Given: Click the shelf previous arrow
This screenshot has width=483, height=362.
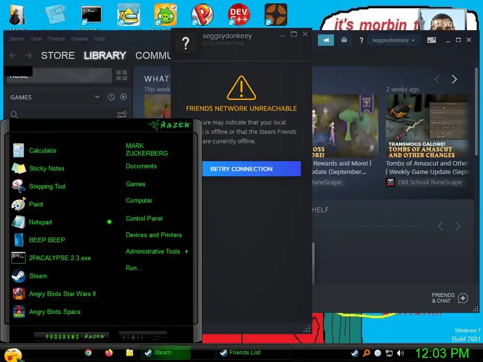Looking at the screenshot, I should 441,227.
